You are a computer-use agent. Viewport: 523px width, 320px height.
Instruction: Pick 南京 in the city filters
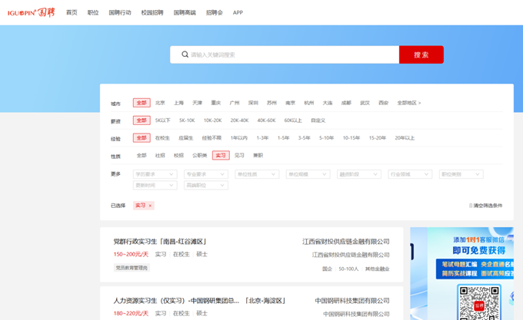(291, 103)
